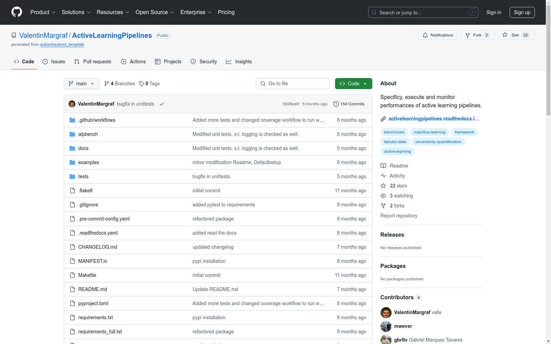Click ValentinMargraf's avatar in commit bar
The image size is (551, 344).
(x=72, y=104)
